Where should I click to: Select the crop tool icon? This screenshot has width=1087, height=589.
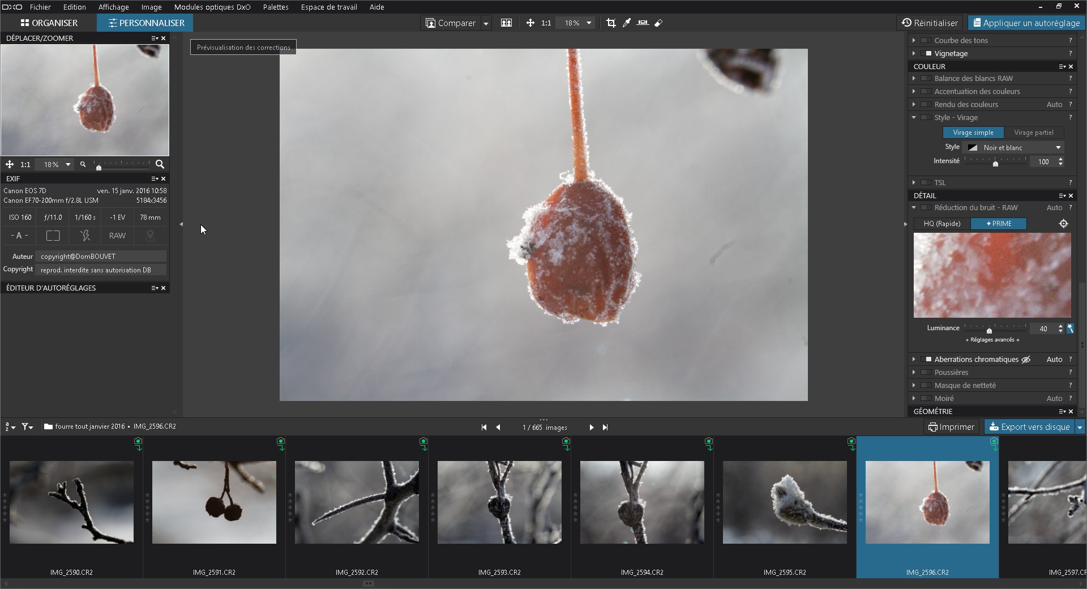pos(611,23)
